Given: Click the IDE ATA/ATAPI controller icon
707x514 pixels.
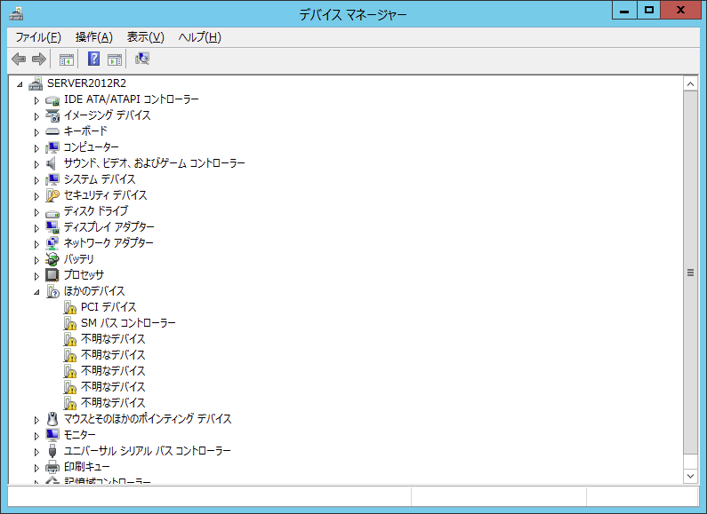Looking at the screenshot, I should pyautogui.click(x=52, y=100).
